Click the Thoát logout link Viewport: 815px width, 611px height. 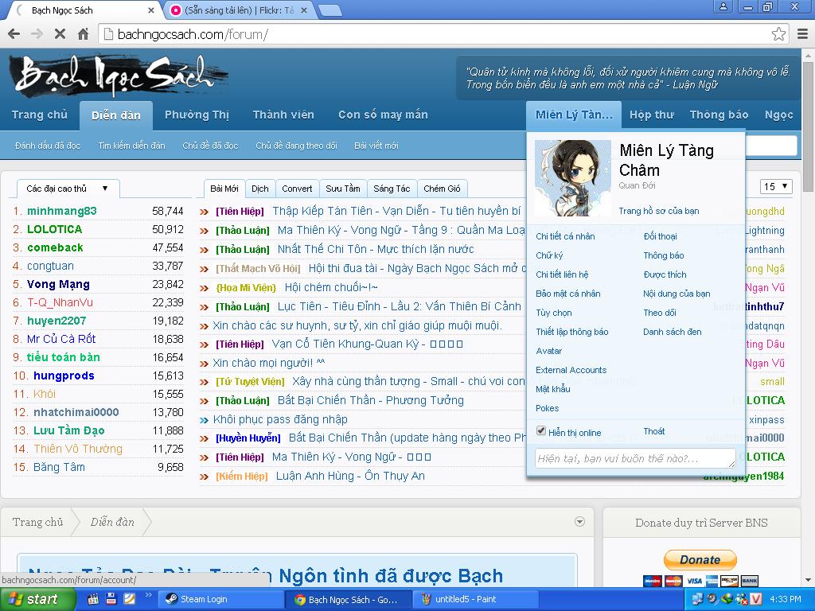(x=654, y=431)
